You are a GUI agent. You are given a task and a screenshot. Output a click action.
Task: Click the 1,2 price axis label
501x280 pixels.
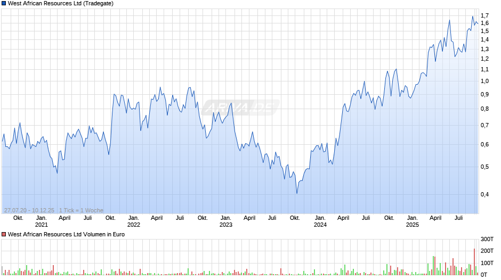[x=484, y=59]
